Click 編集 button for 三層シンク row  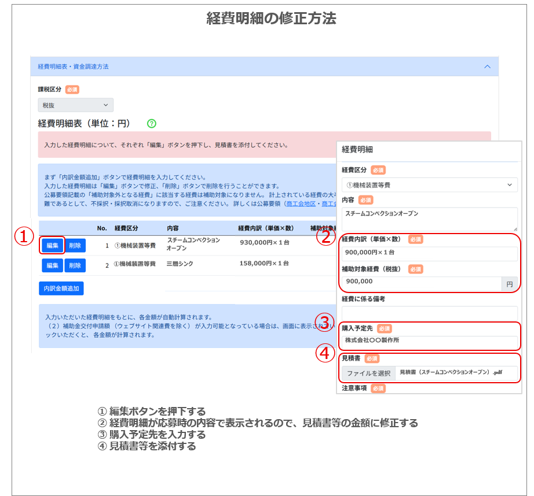point(52,265)
